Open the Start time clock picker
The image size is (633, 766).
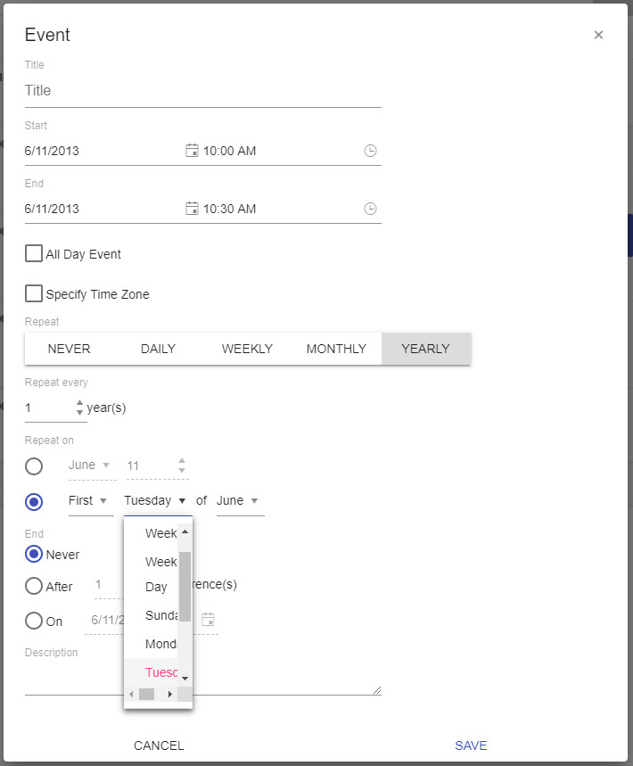coord(370,150)
